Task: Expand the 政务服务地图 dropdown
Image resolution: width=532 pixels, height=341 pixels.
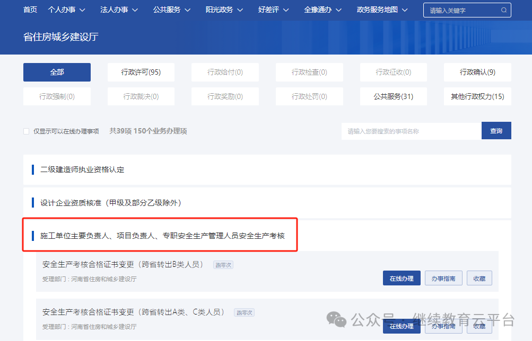Action: (382, 10)
